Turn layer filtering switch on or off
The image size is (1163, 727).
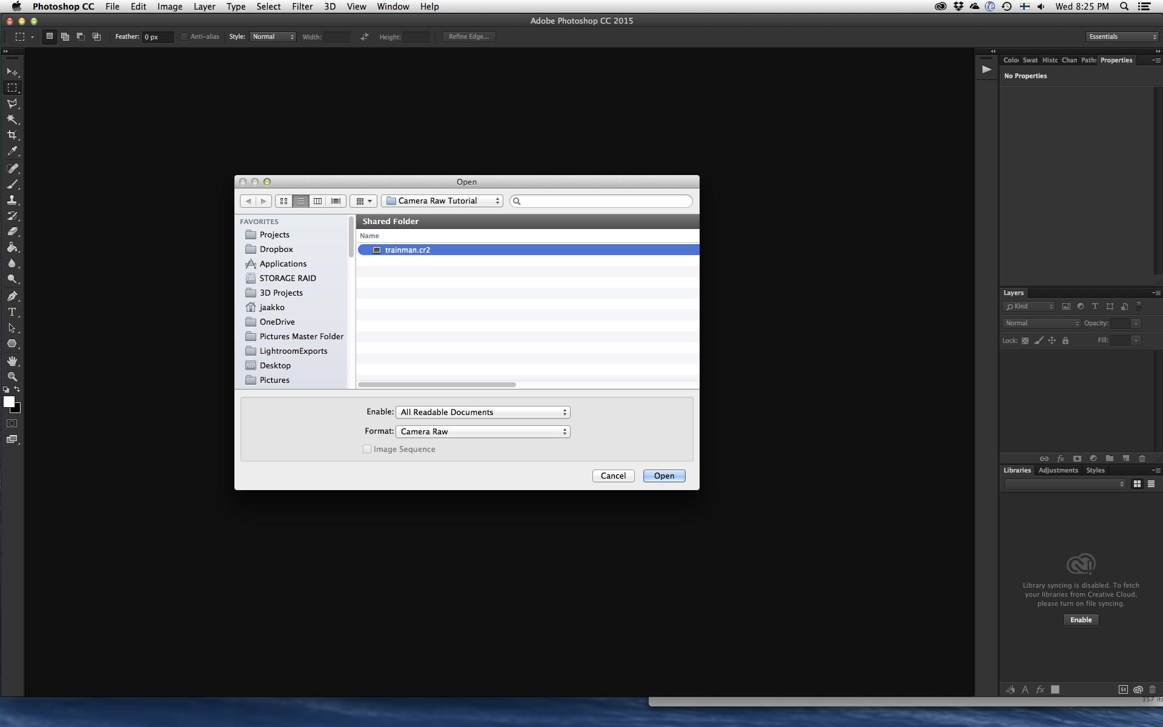point(1139,307)
